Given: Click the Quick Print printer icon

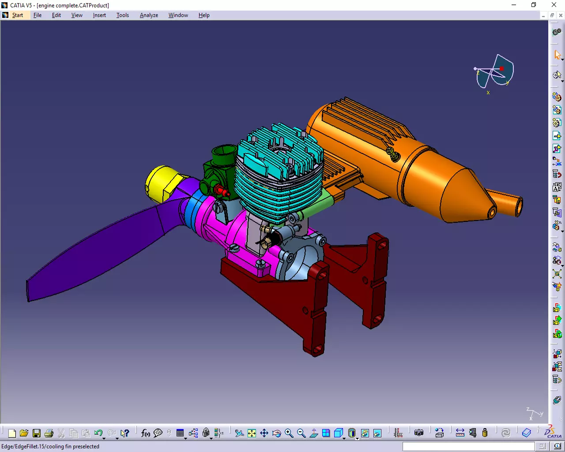Looking at the screenshot, I should (49, 433).
